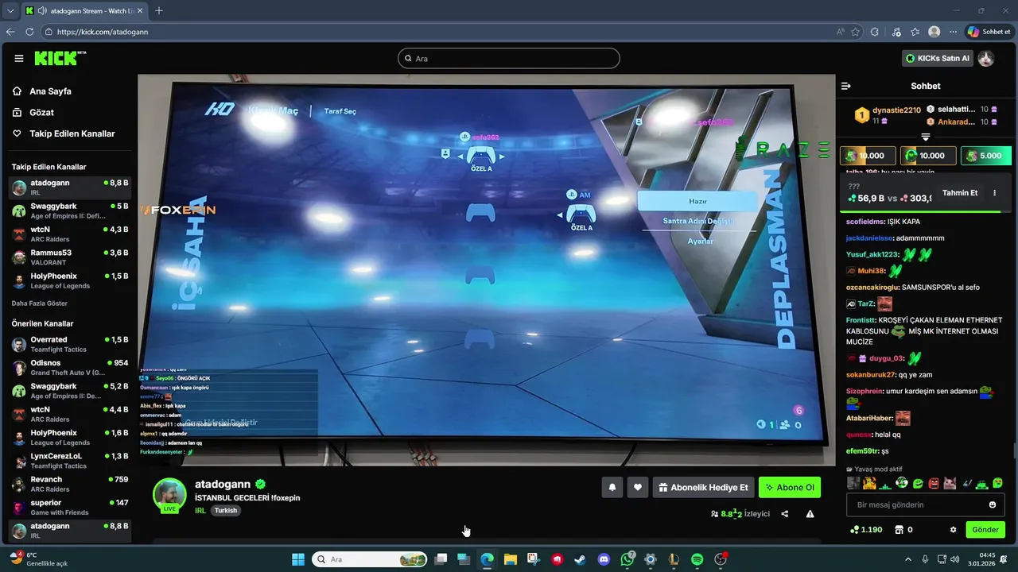Open Swaggybark Age of Empires followed channel
Screen dimensions: 1018x572
(69, 211)
